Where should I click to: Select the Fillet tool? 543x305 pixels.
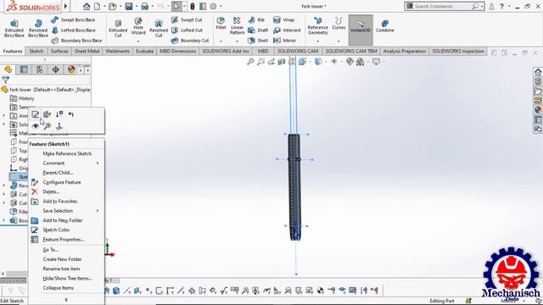[221, 24]
